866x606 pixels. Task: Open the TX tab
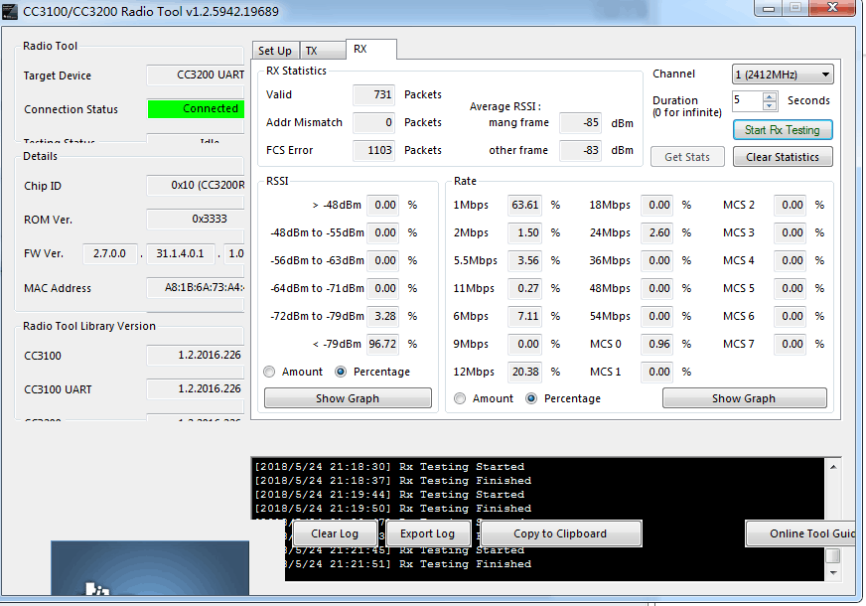(322, 51)
